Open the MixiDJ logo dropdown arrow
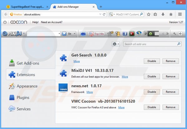 24,33
